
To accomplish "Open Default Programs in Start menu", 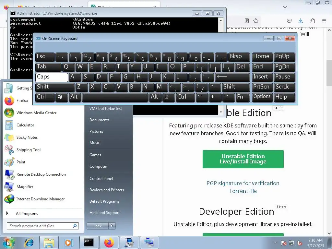I will pyautogui.click(x=104, y=201).
